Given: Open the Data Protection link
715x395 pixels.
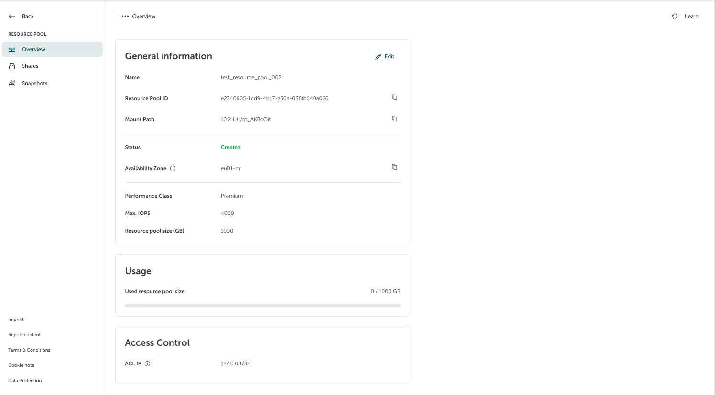Looking at the screenshot, I should [25, 381].
